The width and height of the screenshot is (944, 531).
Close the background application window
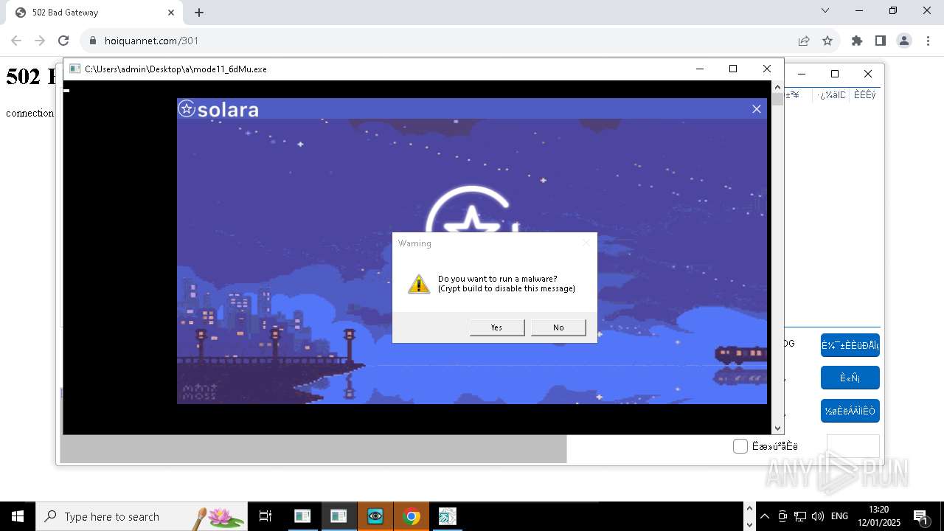point(868,74)
